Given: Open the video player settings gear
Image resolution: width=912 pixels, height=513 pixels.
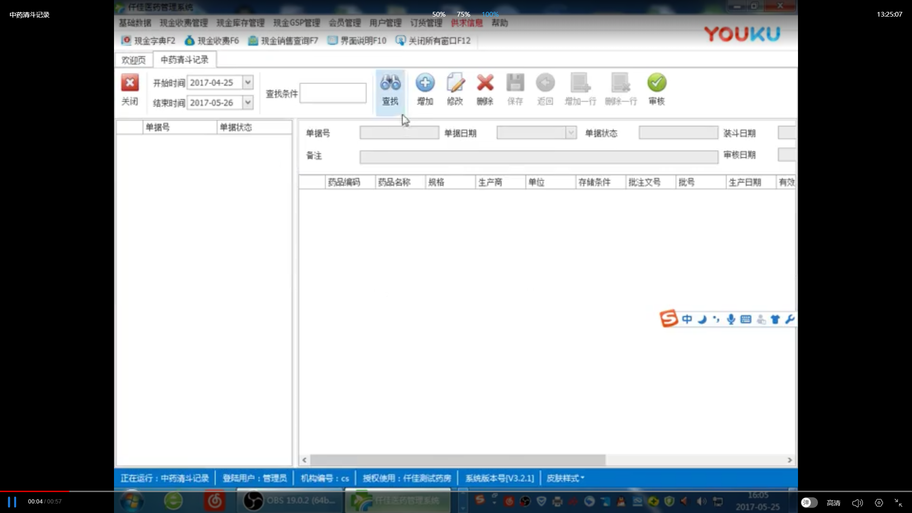Looking at the screenshot, I should click(x=879, y=503).
